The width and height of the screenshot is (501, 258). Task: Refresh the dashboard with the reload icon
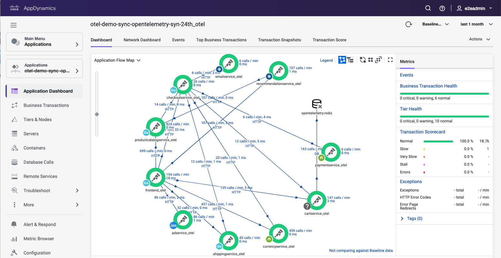[x=409, y=24]
